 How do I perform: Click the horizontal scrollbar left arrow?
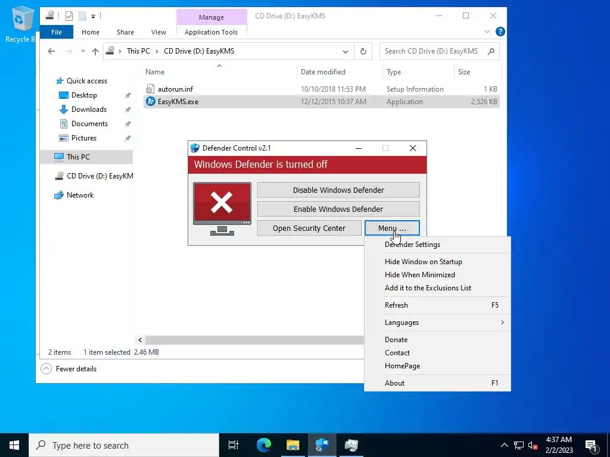pos(140,340)
